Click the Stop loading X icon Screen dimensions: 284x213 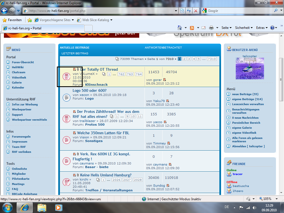click(196, 11)
